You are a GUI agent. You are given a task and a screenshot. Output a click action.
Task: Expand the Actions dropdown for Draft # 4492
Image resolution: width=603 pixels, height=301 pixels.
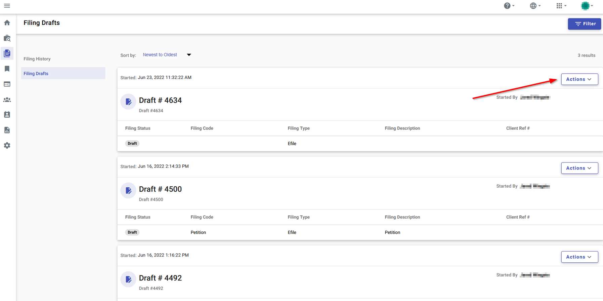tap(579, 257)
